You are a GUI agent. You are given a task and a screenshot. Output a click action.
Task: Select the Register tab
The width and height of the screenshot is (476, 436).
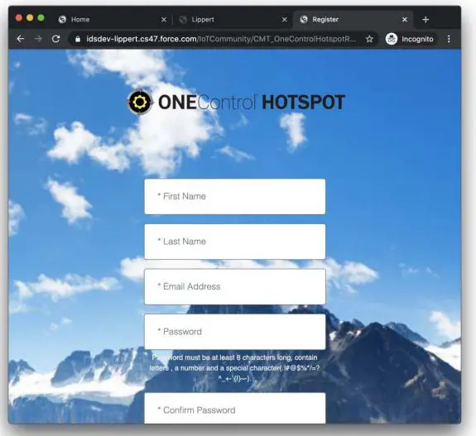tap(353, 20)
